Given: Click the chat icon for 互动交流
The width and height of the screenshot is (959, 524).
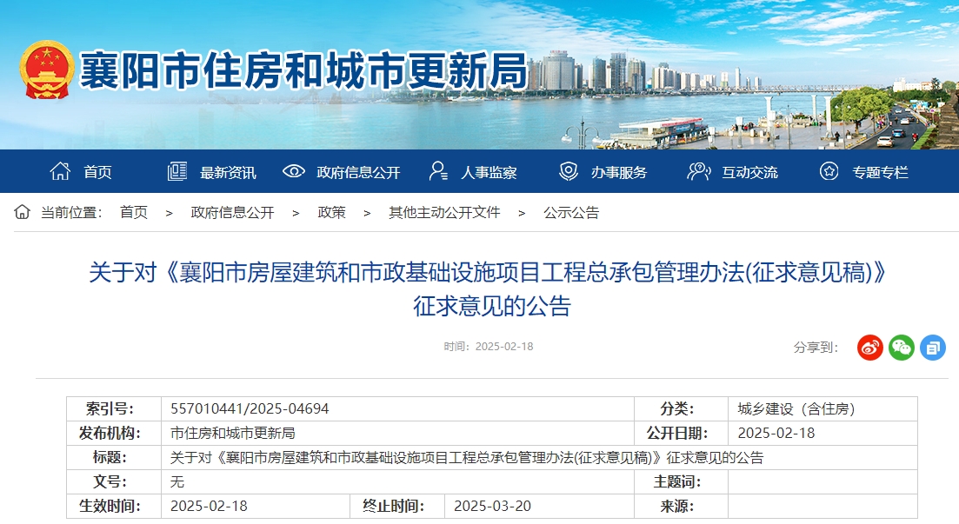Looking at the screenshot, I should tap(699, 171).
